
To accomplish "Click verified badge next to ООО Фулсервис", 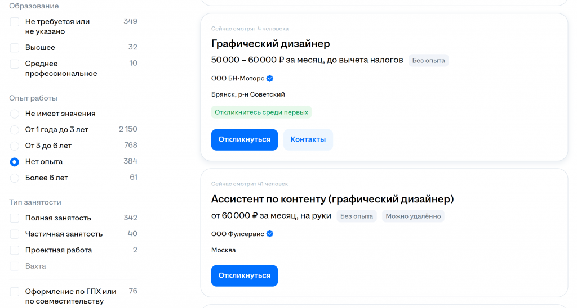I will click(x=270, y=234).
